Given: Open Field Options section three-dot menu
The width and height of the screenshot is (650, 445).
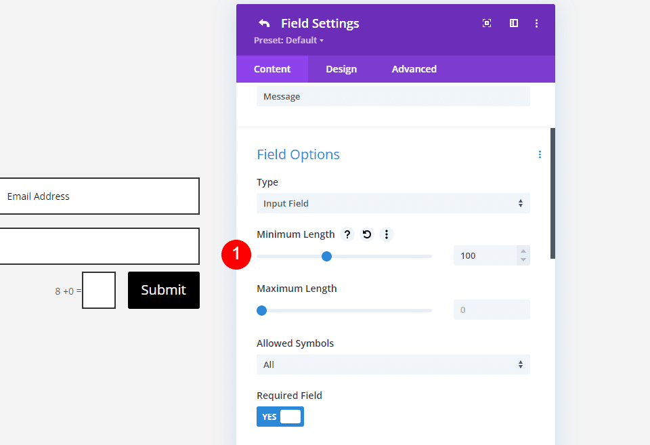Looking at the screenshot, I should click(x=540, y=154).
